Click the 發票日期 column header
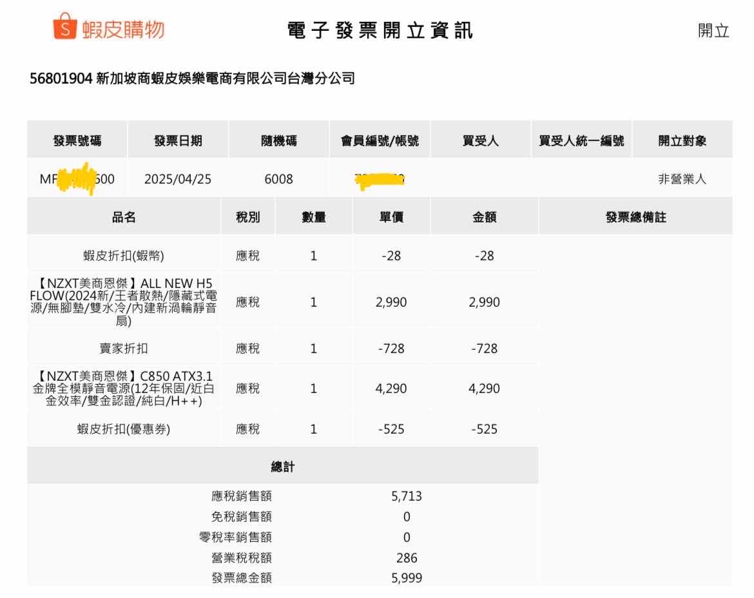Screen dimensions: 754x598 [x=178, y=140]
